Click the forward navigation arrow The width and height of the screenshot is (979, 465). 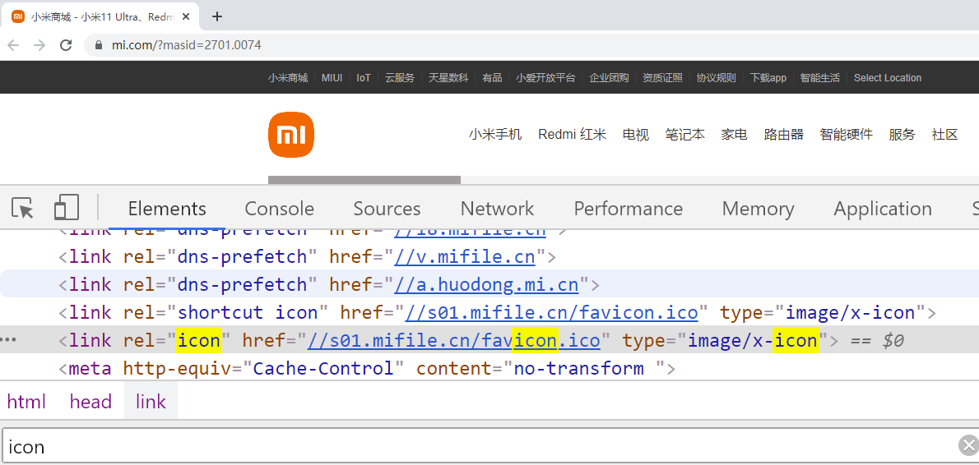[39, 45]
